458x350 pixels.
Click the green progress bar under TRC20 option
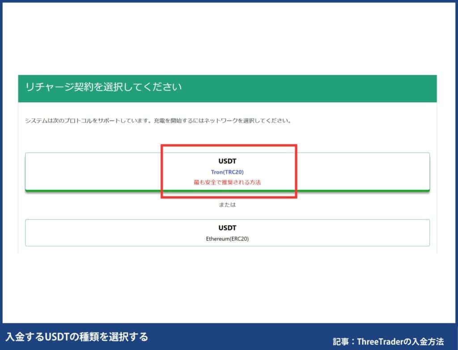pos(229,191)
